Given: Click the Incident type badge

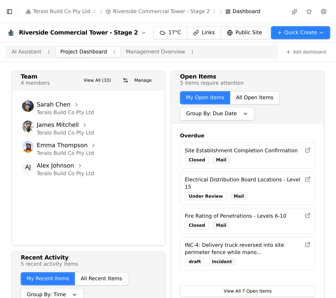Looking at the screenshot, I should click(222, 262).
